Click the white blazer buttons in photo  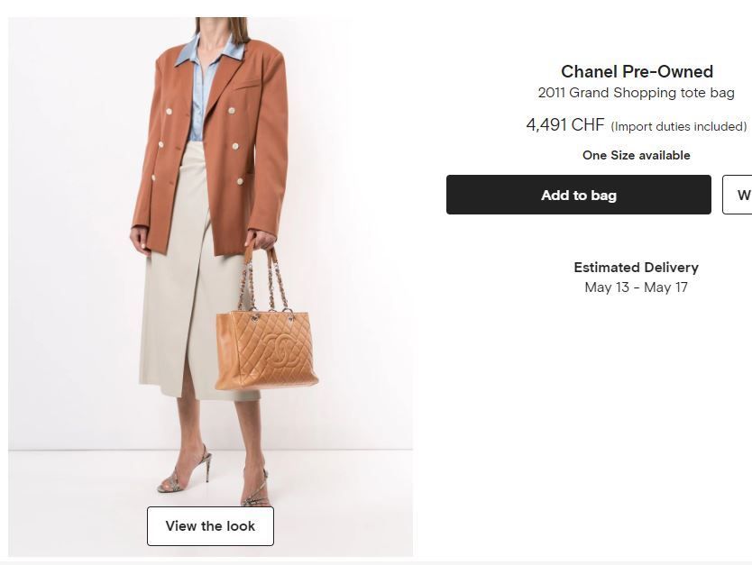[233, 111]
